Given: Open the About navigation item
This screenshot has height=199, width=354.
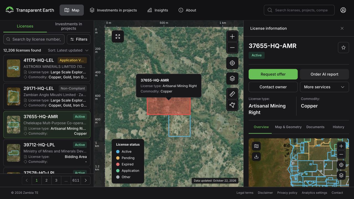Looking at the screenshot, I should click(187, 10).
